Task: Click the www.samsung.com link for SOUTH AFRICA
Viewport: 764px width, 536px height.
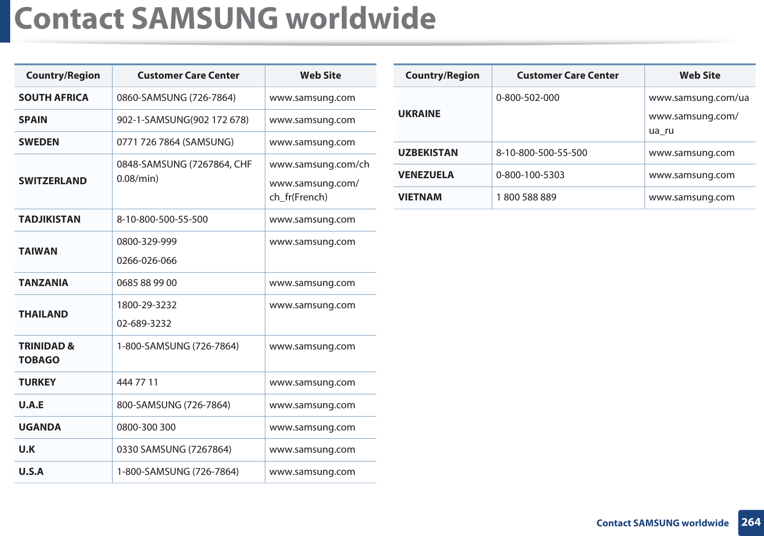Action: [x=312, y=98]
